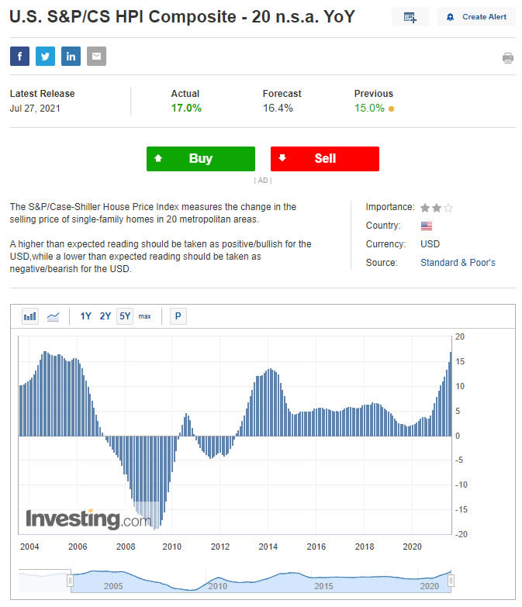The image size is (522, 607).
Task: Select 5Y chart time range
Action: tap(125, 316)
